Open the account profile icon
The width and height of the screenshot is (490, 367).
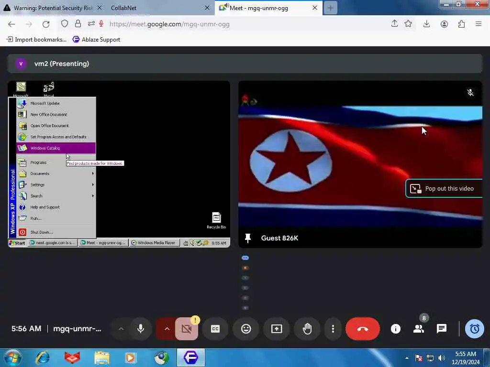[x=444, y=24]
